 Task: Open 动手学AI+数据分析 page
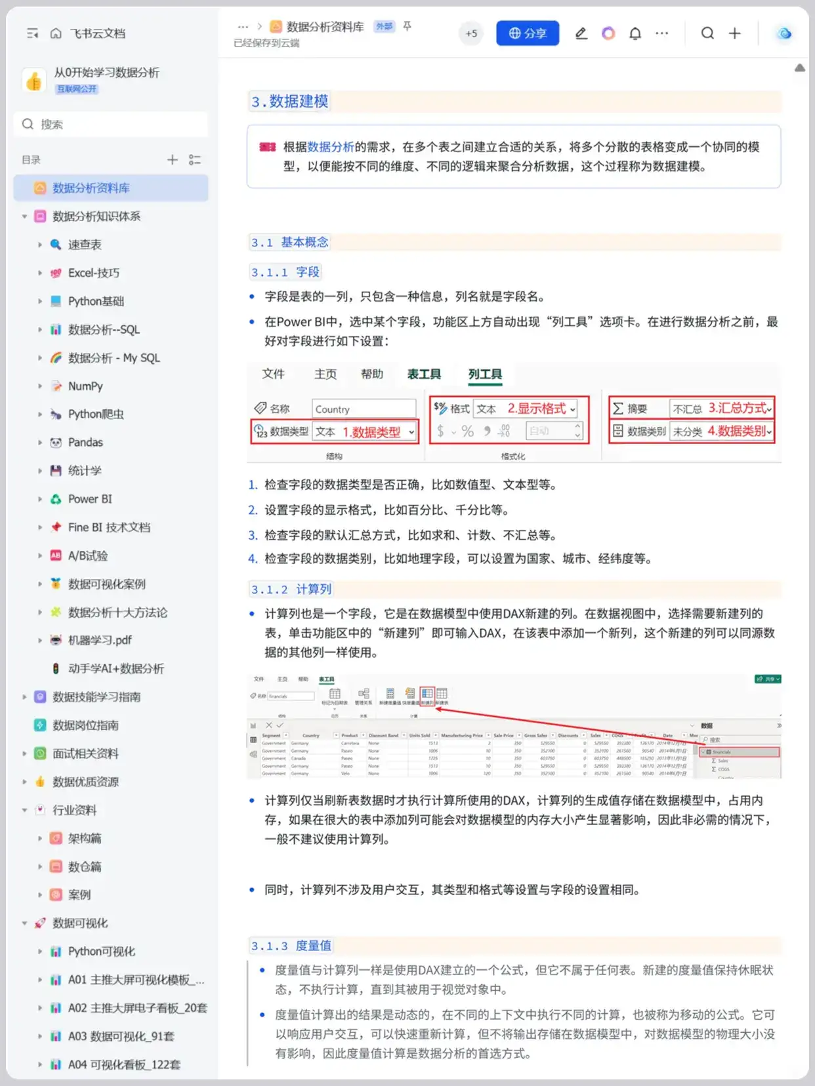coord(116,668)
